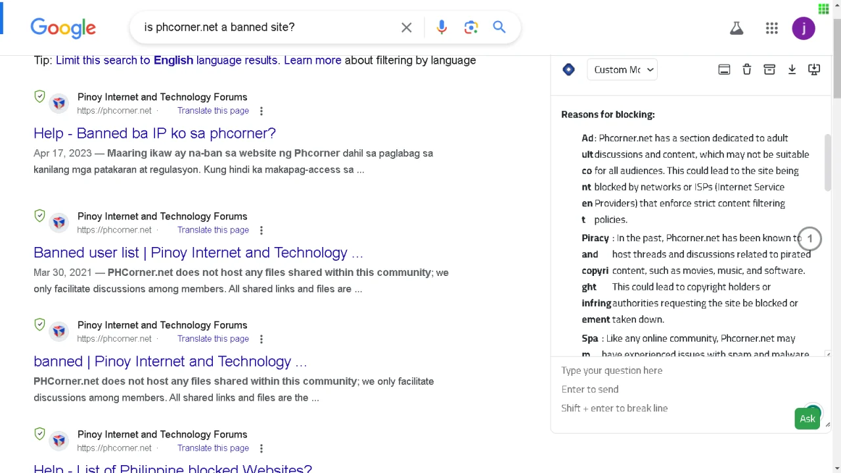Delete the conversation with the trash icon
Image resolution: width=841 pixels, height=473 pixels.
747,70
